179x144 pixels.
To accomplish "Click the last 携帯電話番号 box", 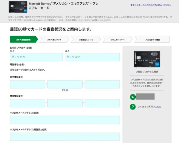I will pos(102,103).
